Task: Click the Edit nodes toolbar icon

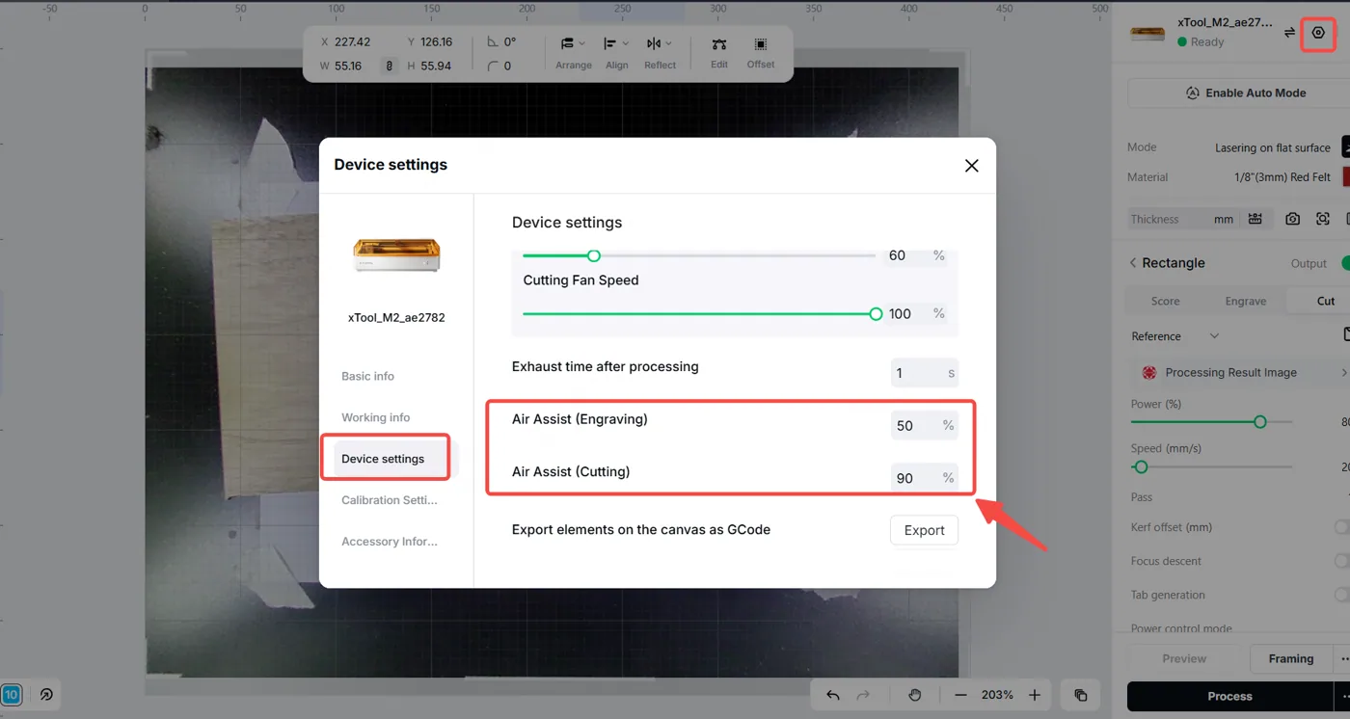Action: pos(719,44)
